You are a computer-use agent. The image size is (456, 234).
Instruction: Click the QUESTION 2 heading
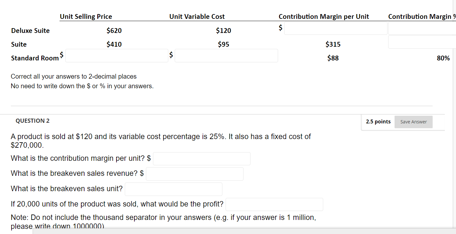(32, 121)
